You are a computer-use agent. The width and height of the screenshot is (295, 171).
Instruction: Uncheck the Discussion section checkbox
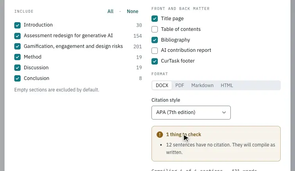pyautogui.click(x=17, y=68)
